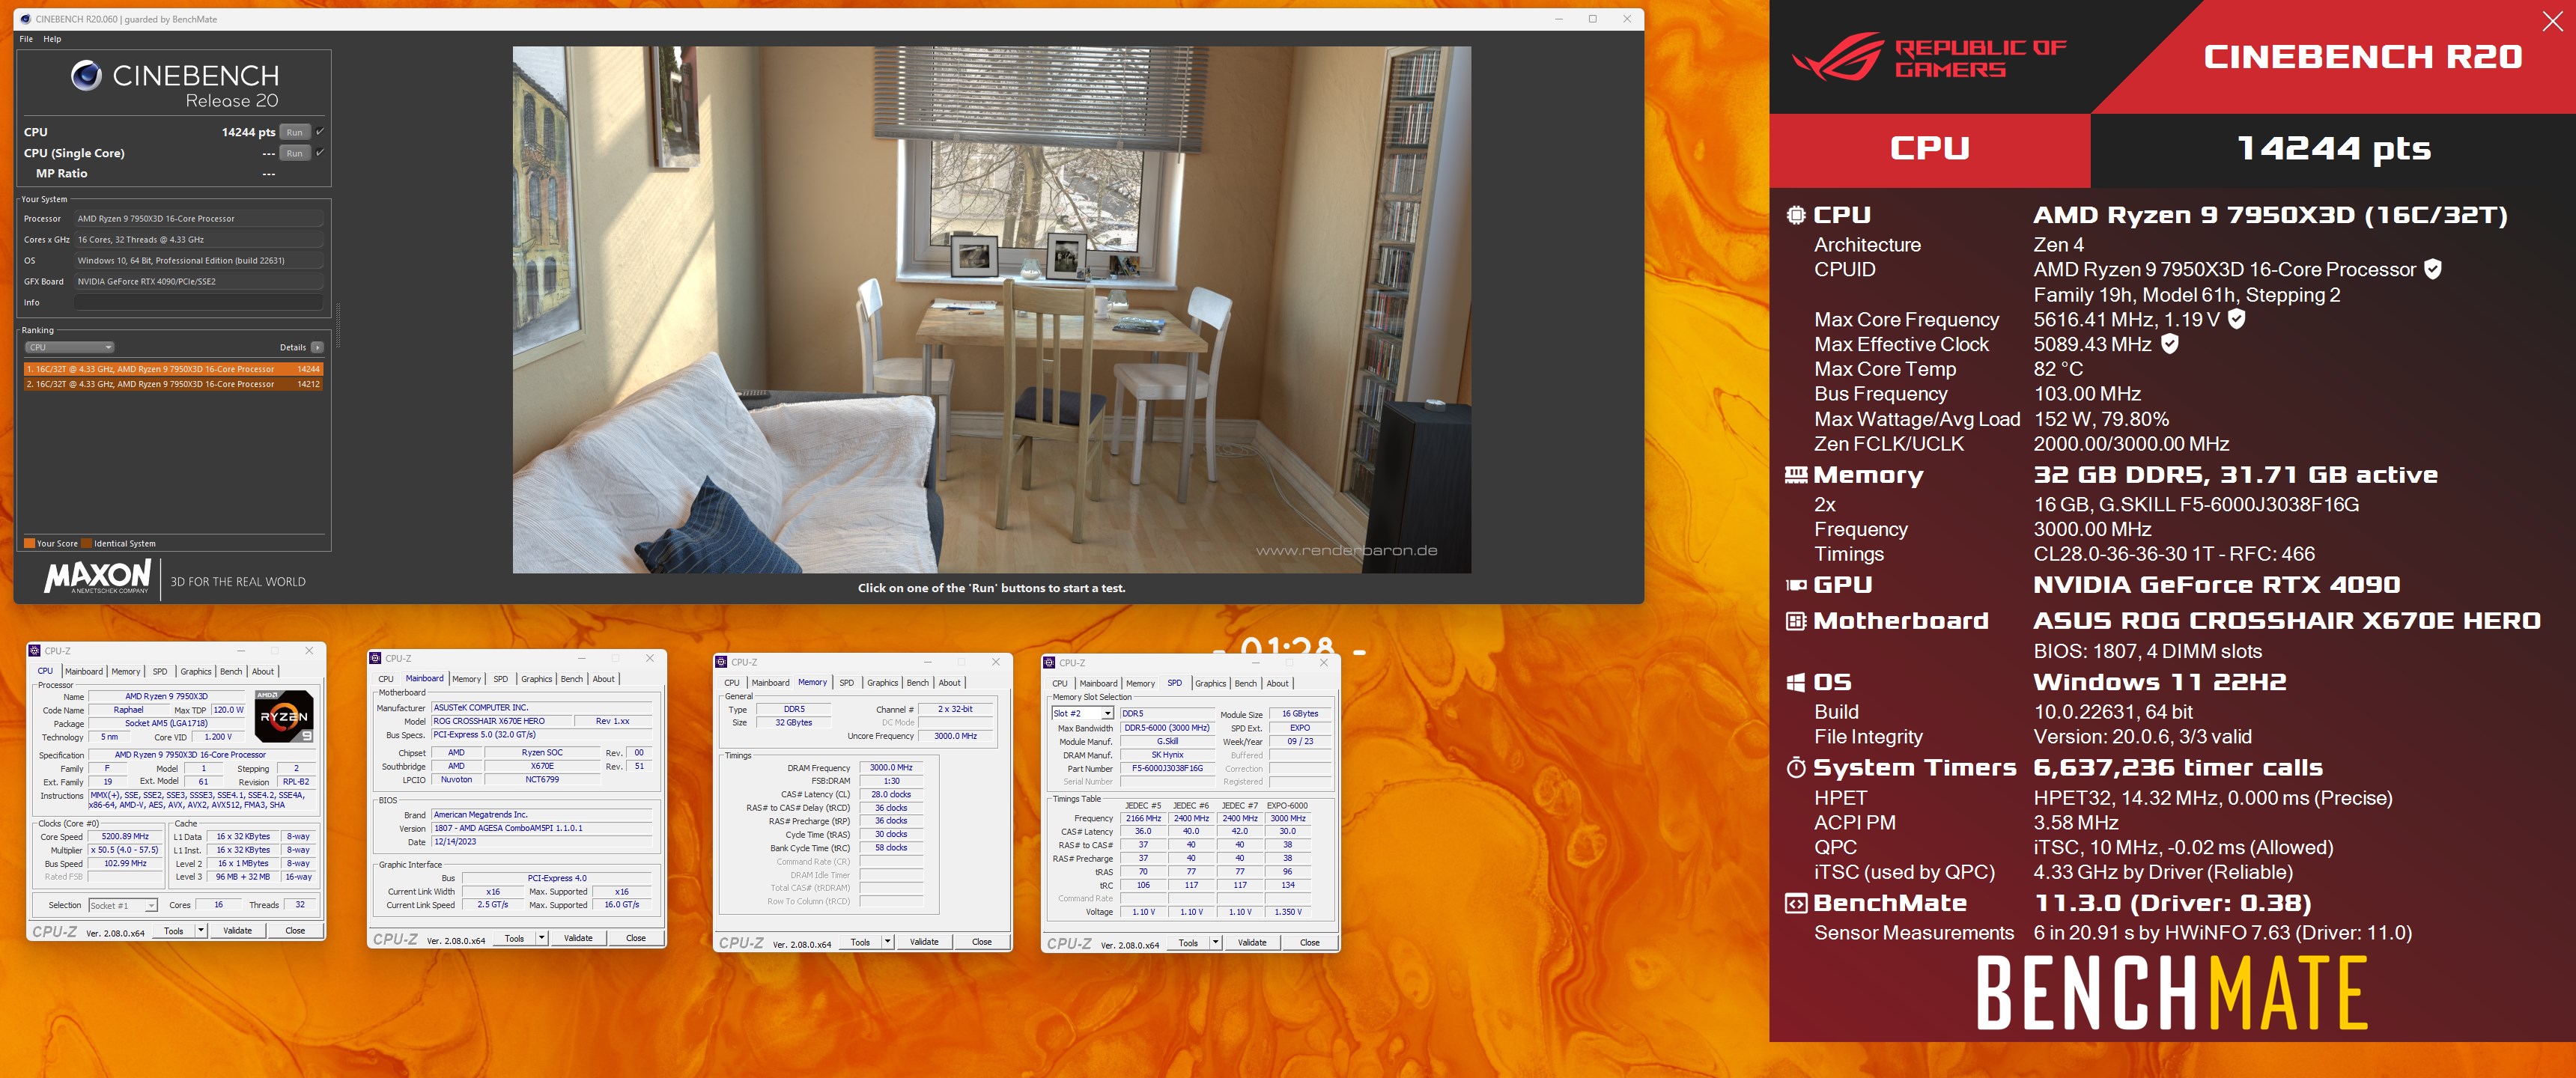
Task: Click the verified shield beside Max Effective Clock
Action: 2169,344
